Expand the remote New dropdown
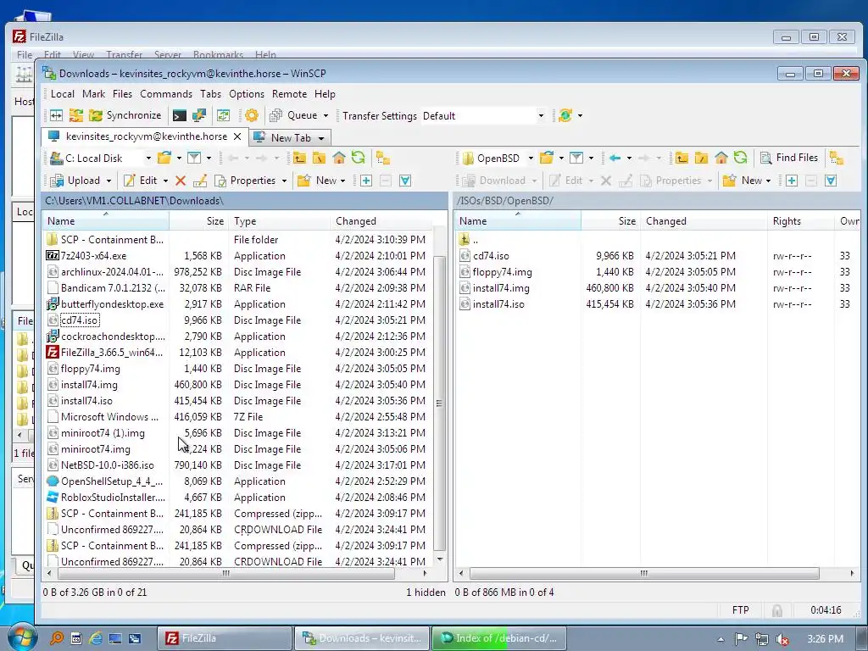 768,181
